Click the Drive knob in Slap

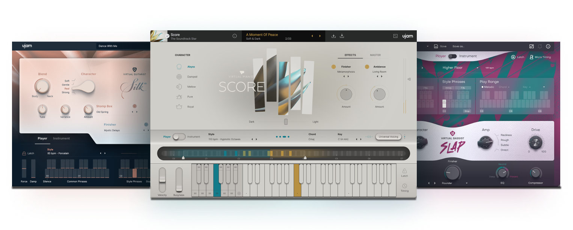point(536,142)
